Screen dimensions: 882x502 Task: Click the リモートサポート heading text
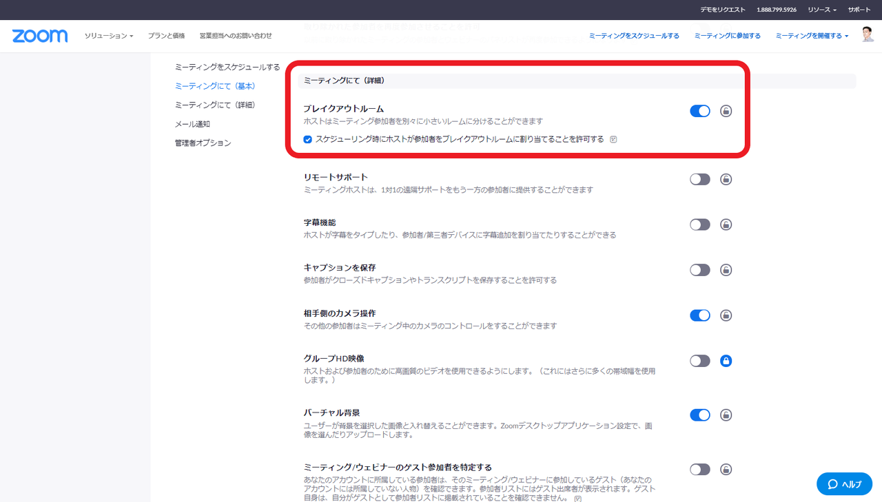click(336, 177)
